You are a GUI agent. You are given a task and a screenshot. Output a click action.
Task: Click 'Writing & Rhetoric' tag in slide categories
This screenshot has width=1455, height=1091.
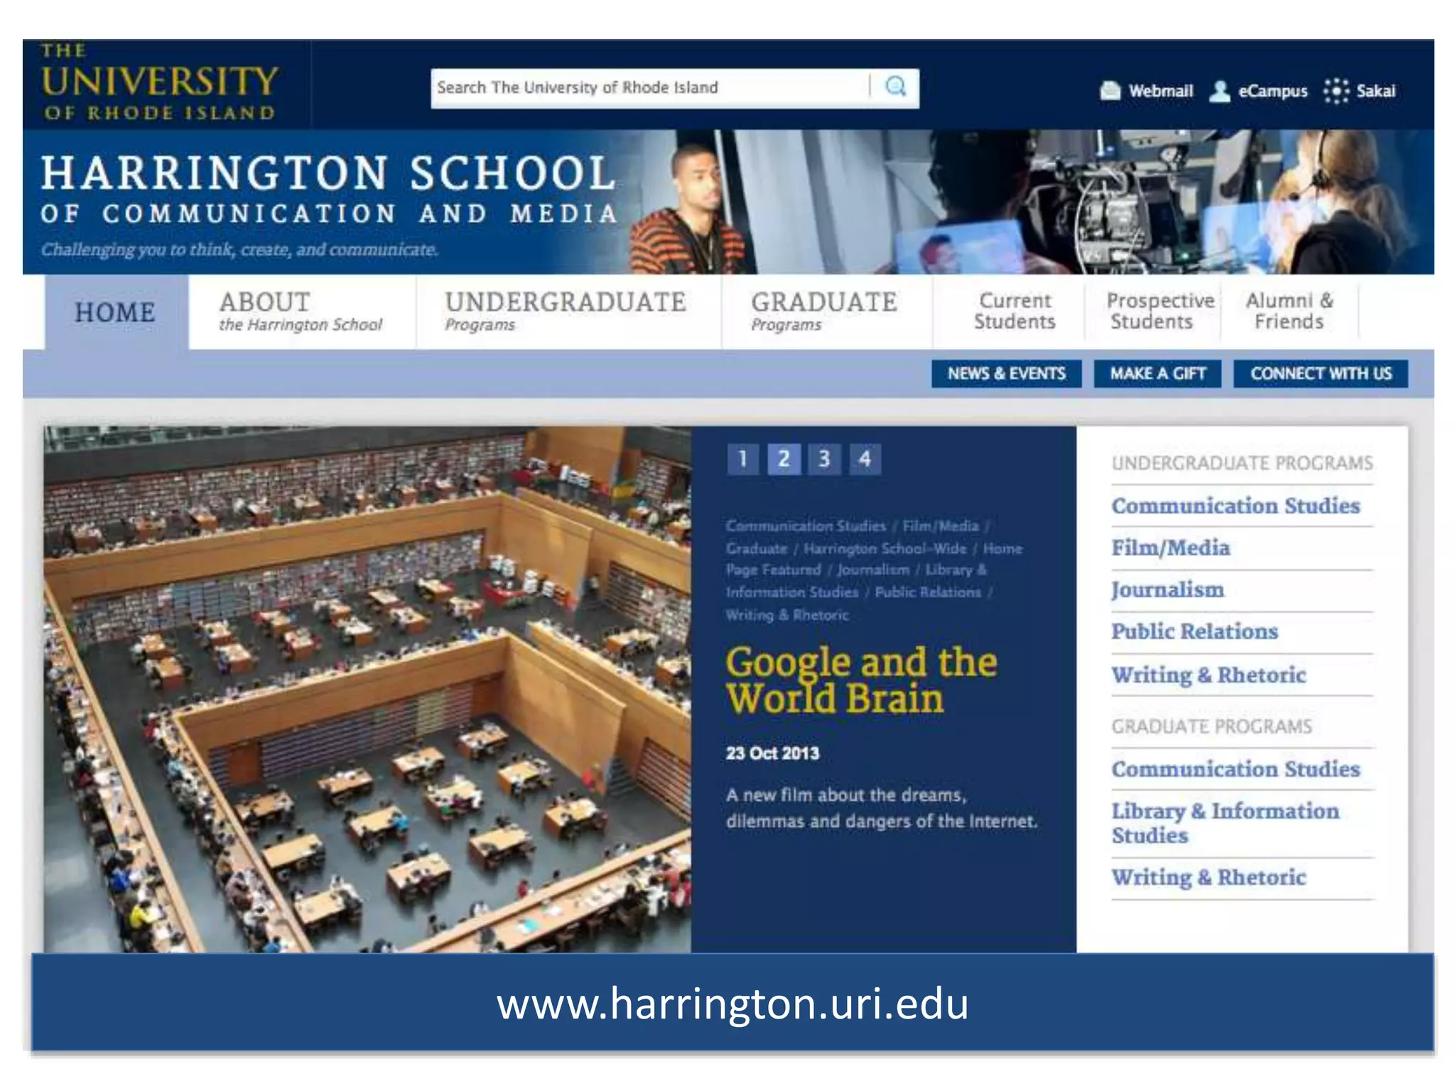tap(787, 615)
